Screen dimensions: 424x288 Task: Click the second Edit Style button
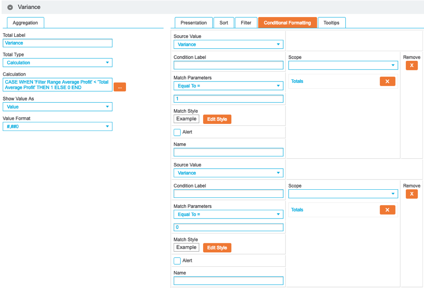(x=217, y=248)
